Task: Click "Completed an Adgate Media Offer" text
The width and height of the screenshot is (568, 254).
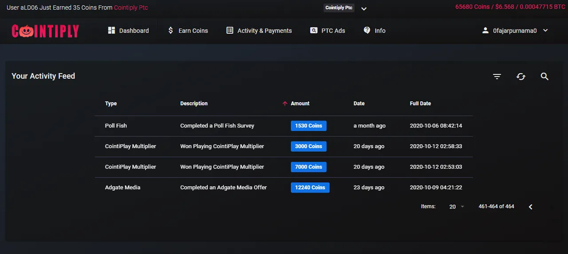Action: click(x=223, y=188)
